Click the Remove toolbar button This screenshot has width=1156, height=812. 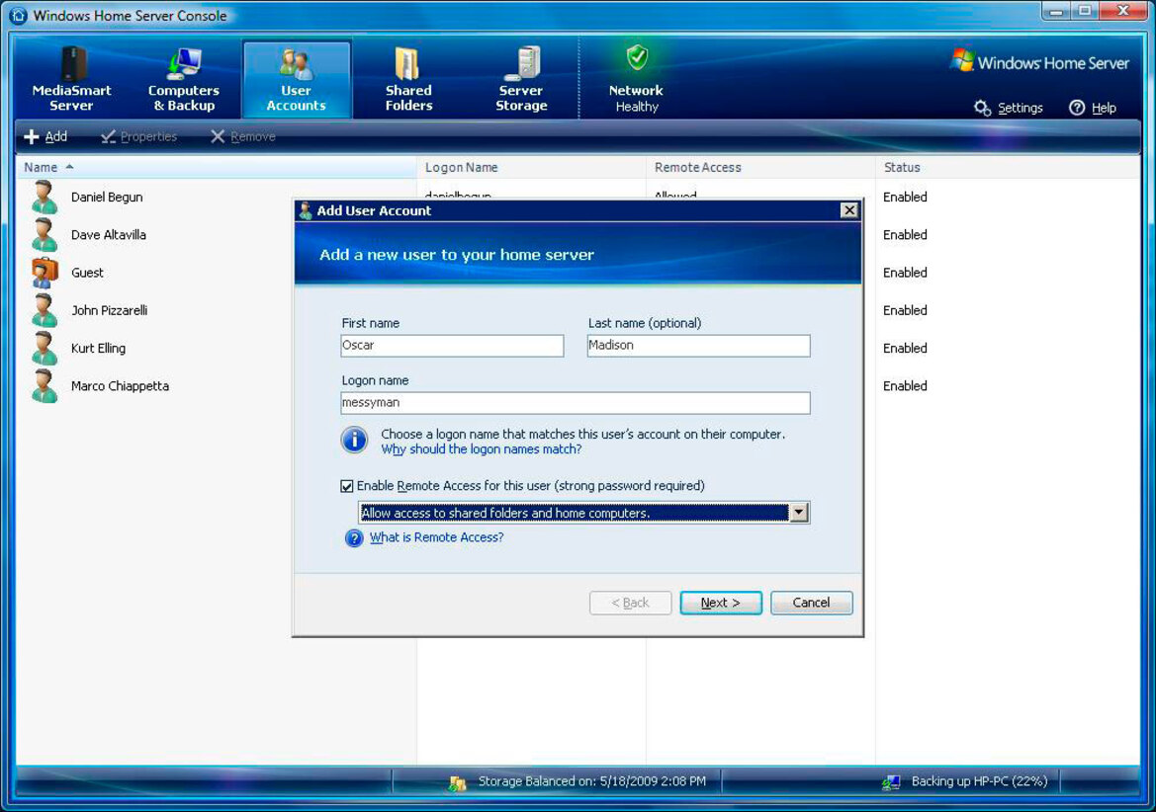tap(243, 136)
